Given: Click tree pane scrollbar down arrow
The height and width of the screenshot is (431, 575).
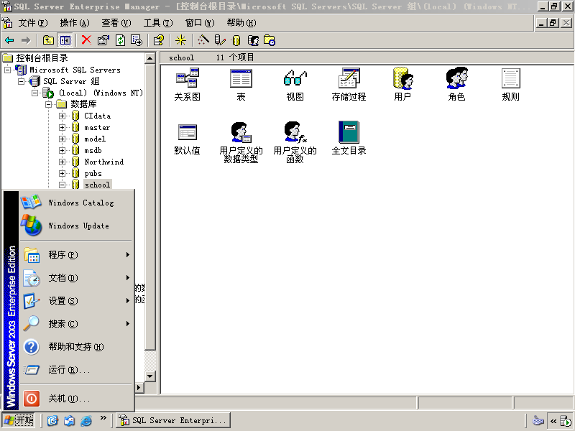Looking at the screenshot, I should (x=150, y=376).
